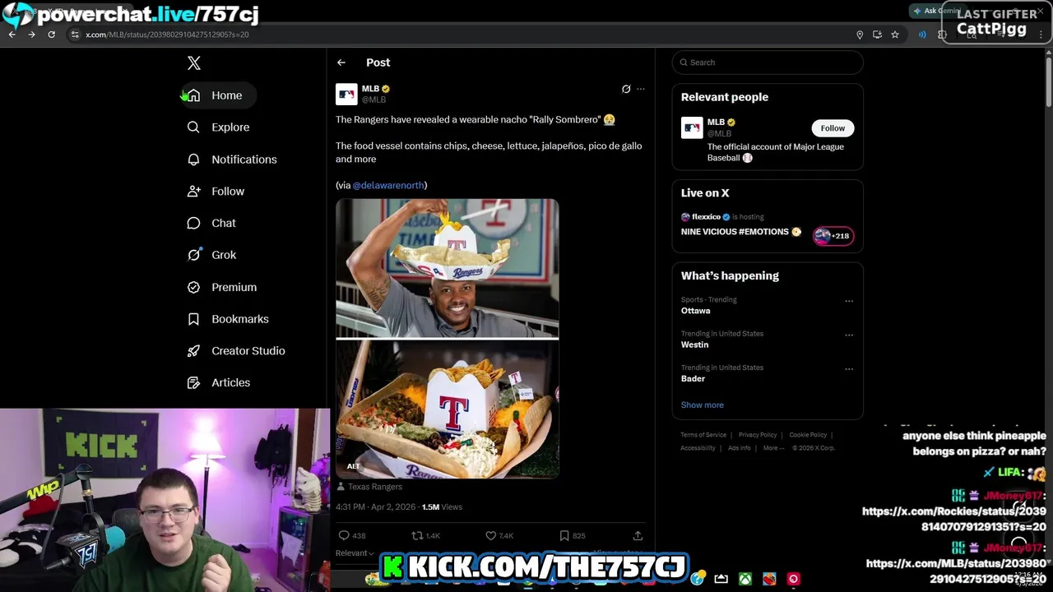This screenshot has height=592, width=1053.
Task: Open the Terms of Service link
Action: 703,435
